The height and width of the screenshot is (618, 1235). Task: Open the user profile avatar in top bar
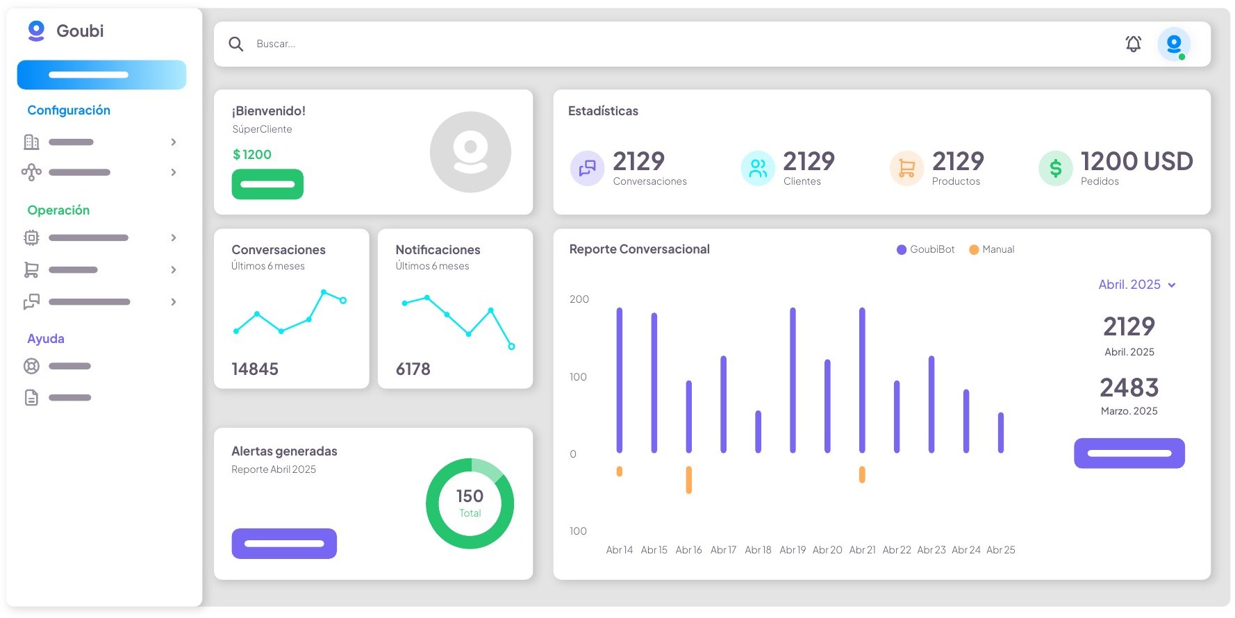[x=1174, y=44]
